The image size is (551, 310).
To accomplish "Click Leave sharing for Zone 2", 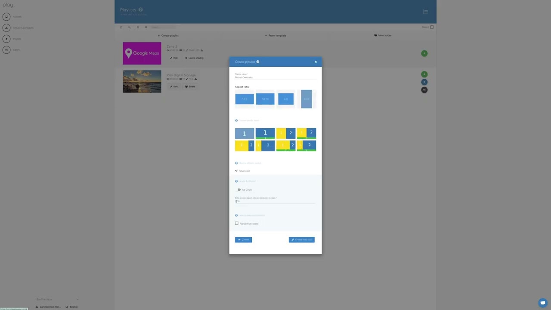I will coord(194,58).
